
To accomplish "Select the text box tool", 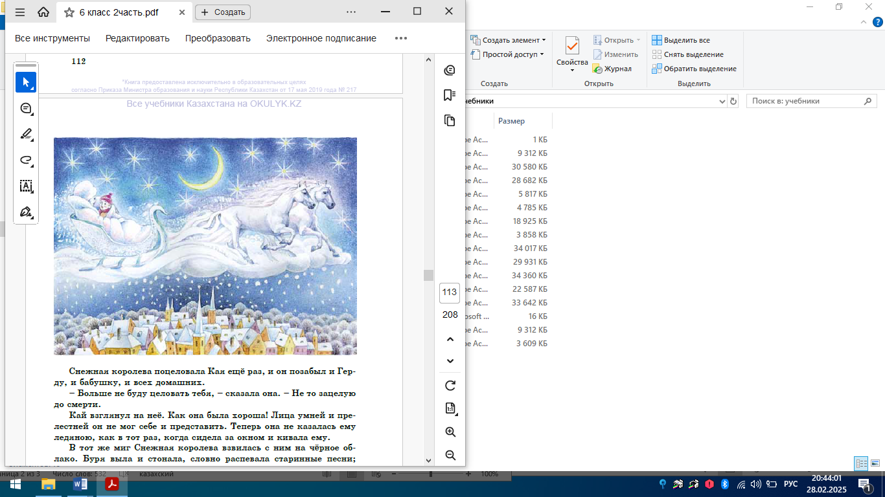I will [26, 186].
